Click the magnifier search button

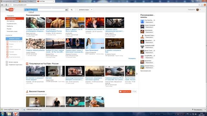72,10
